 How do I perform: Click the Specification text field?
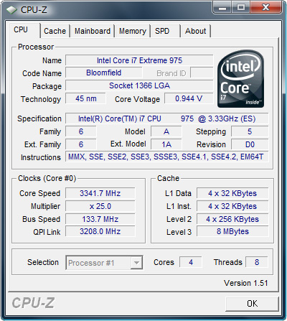coord(166,118)
